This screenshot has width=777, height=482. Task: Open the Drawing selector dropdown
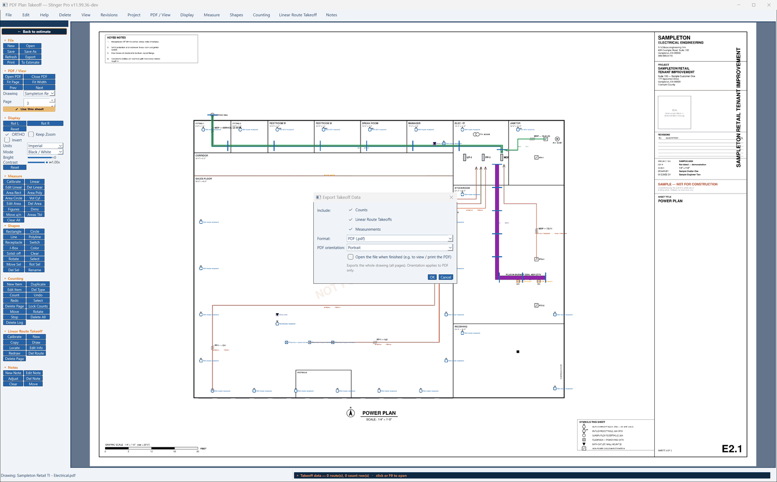coord(39,94)
